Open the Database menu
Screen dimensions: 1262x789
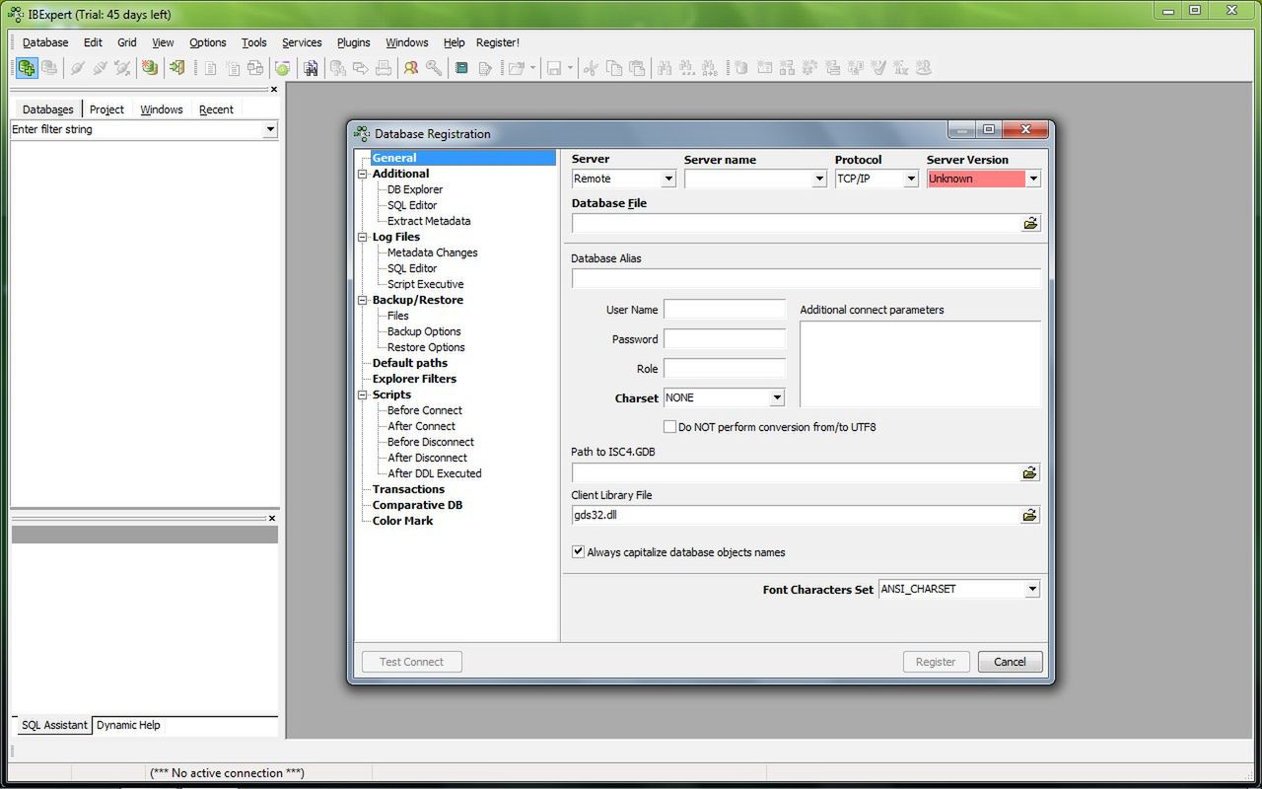coord(45,42)
